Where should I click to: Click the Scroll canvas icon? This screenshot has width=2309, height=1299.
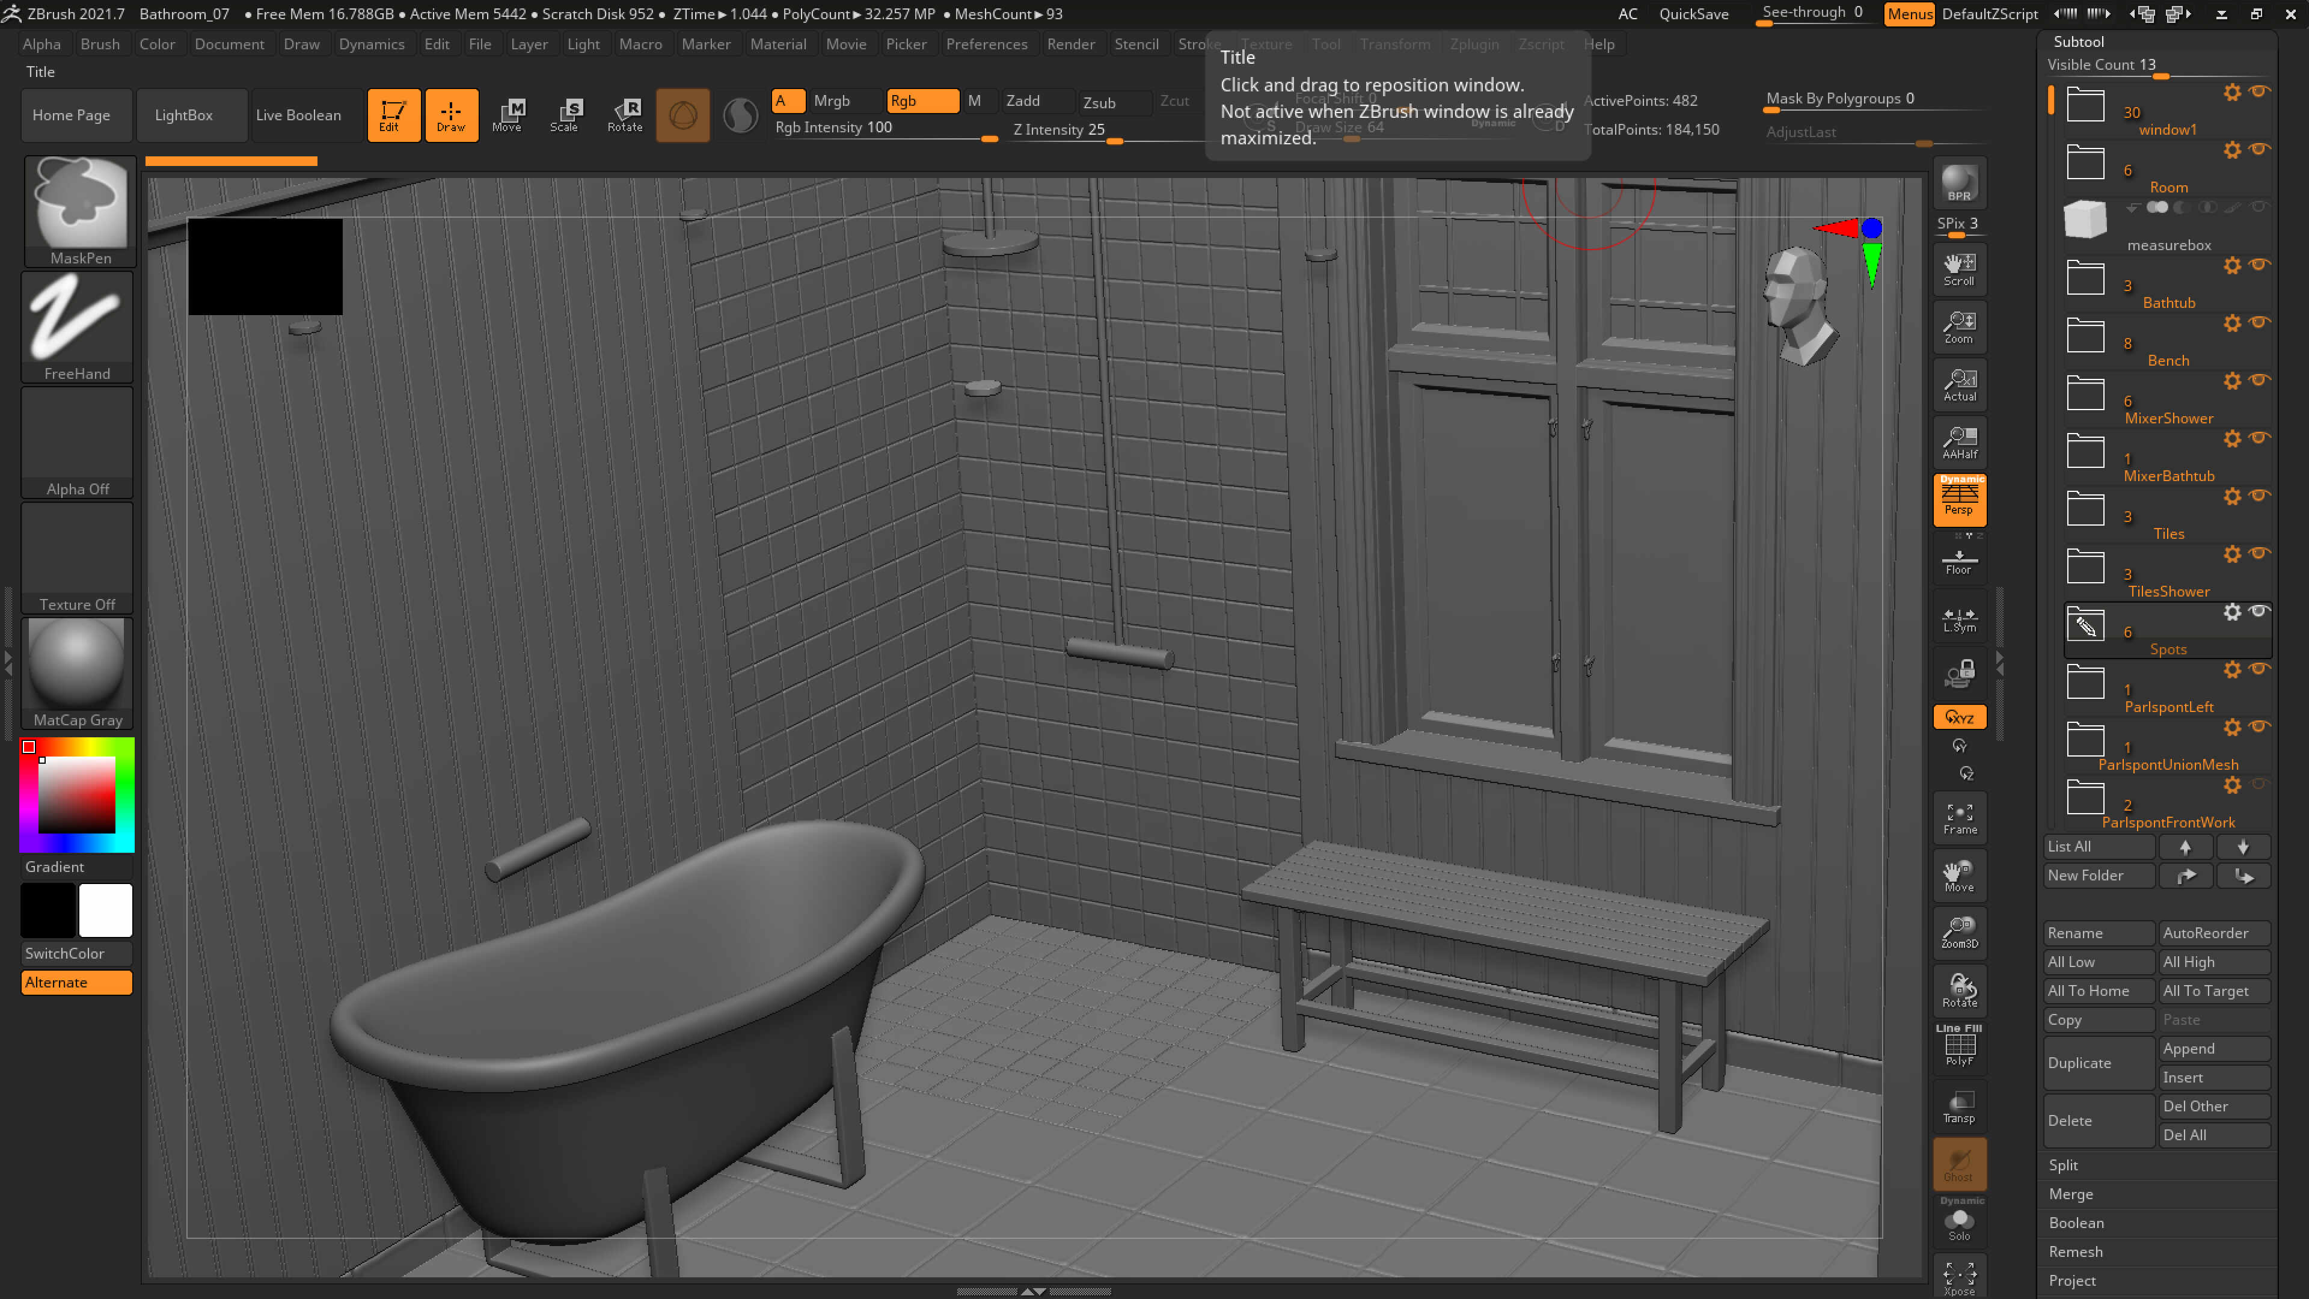[x=1960, y=269]
